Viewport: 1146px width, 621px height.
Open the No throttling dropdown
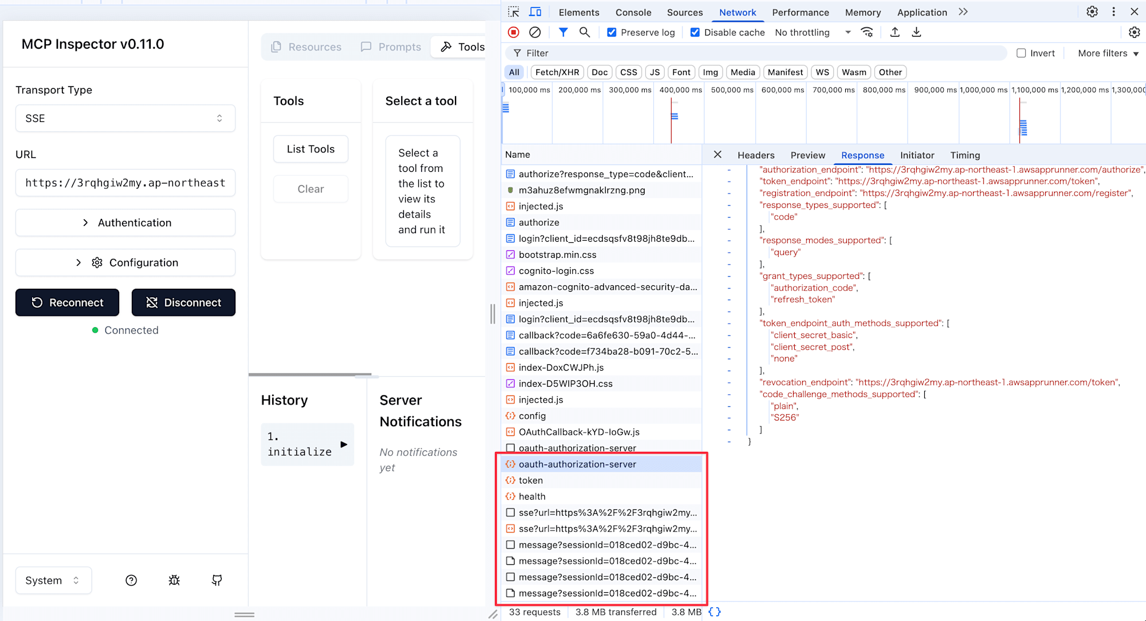pyautogui.click(x=813, y=33)
